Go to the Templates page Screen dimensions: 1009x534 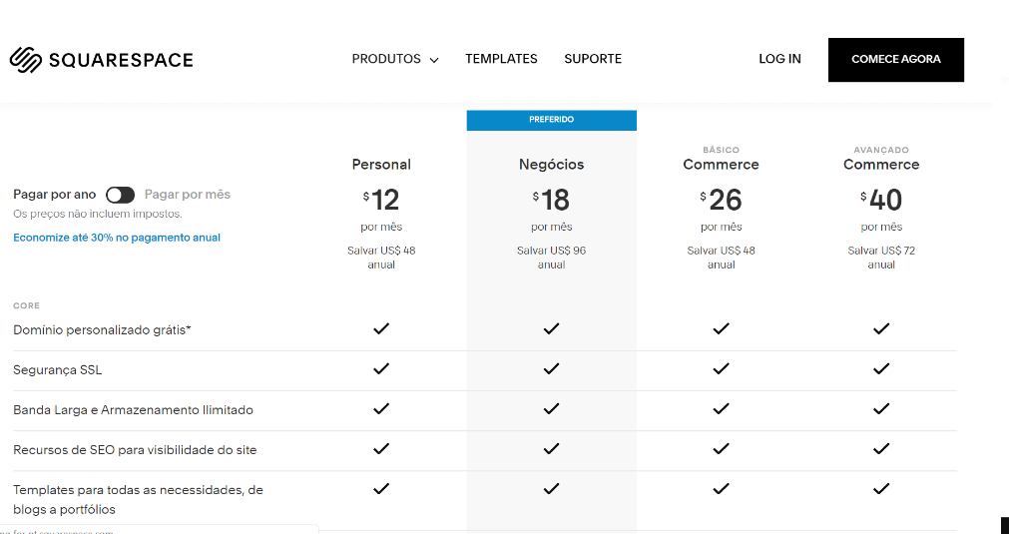[x=501, y=59]
